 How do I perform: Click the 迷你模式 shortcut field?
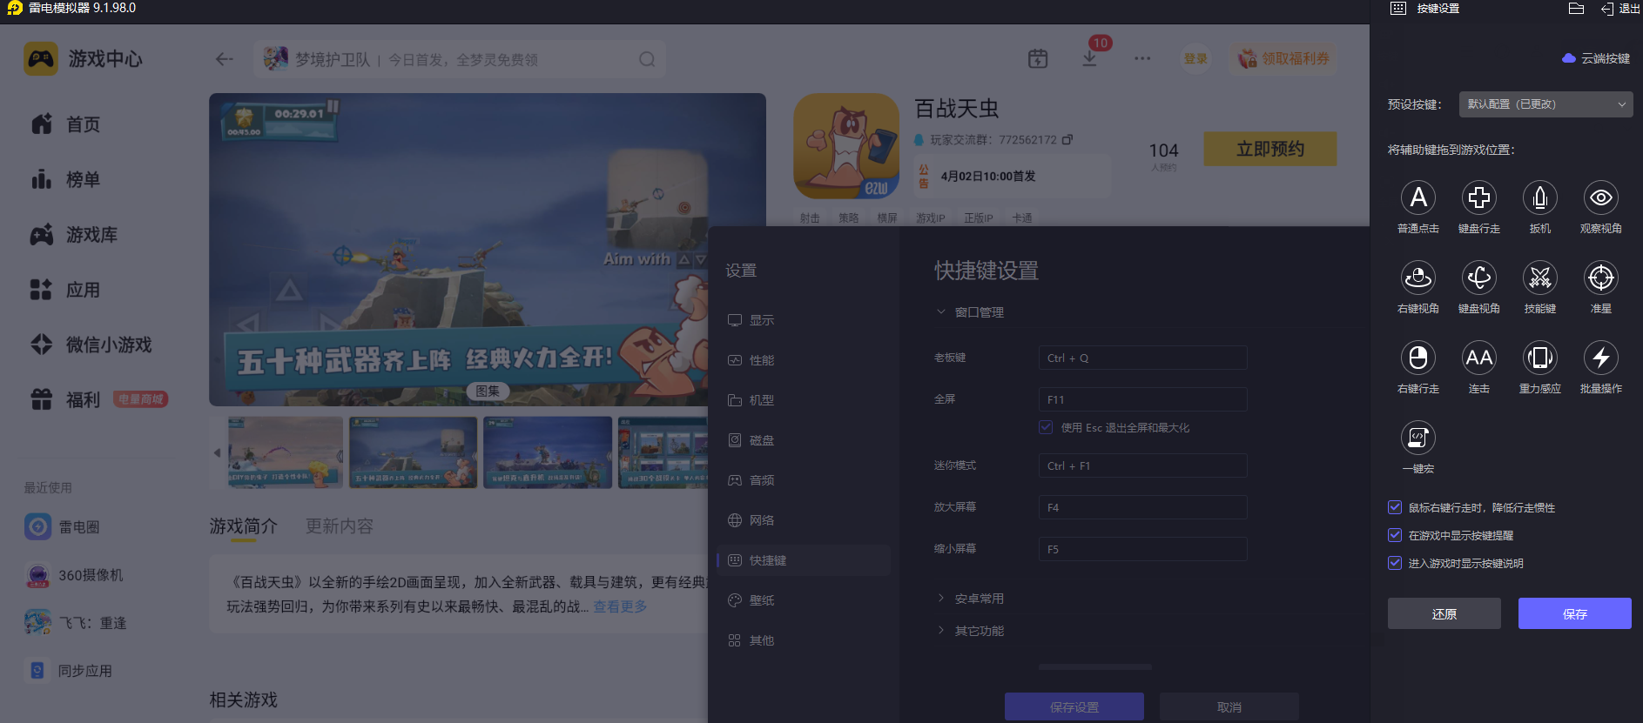pyautogui.click(x=1143, y=465)
